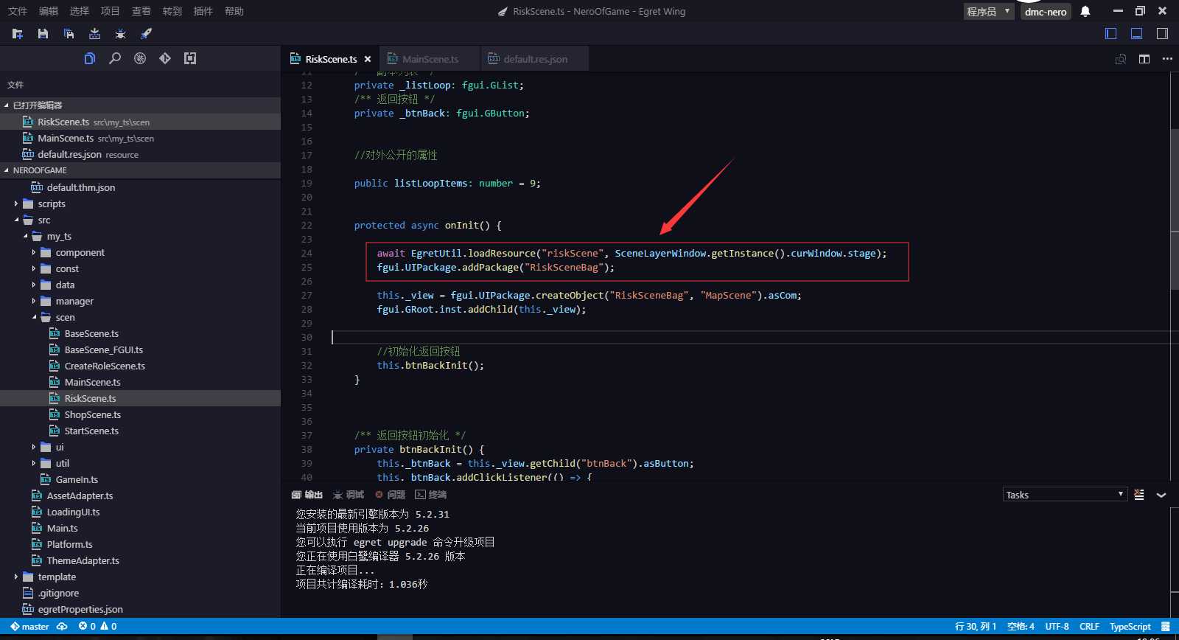Screen dimensions: 1179x640
Task: Collapse the output panel chevron
Action: click(1161, 495)
